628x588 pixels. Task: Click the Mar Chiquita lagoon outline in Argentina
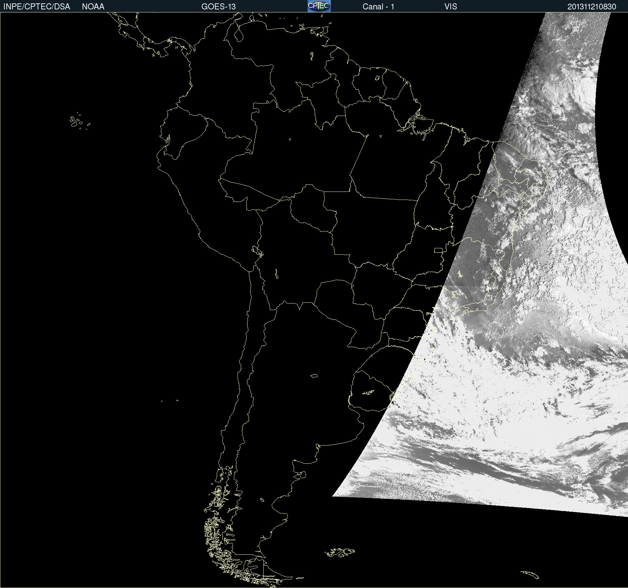(314, 376)
